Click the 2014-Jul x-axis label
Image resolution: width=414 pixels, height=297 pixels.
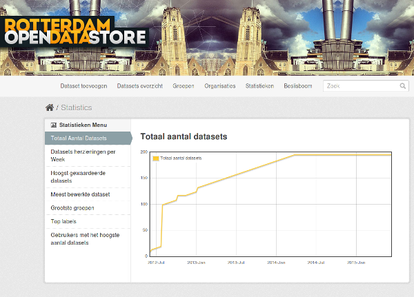tap(316, 263)
